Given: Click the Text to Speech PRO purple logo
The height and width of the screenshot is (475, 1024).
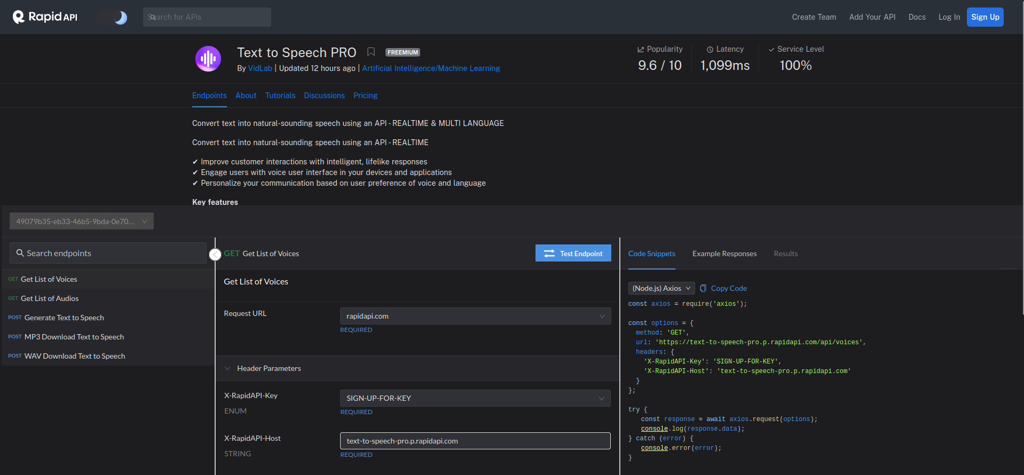Looking at the screenshot, I should [208, 59].
